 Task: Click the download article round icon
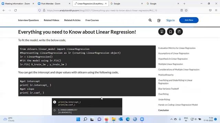coord(162,32)
